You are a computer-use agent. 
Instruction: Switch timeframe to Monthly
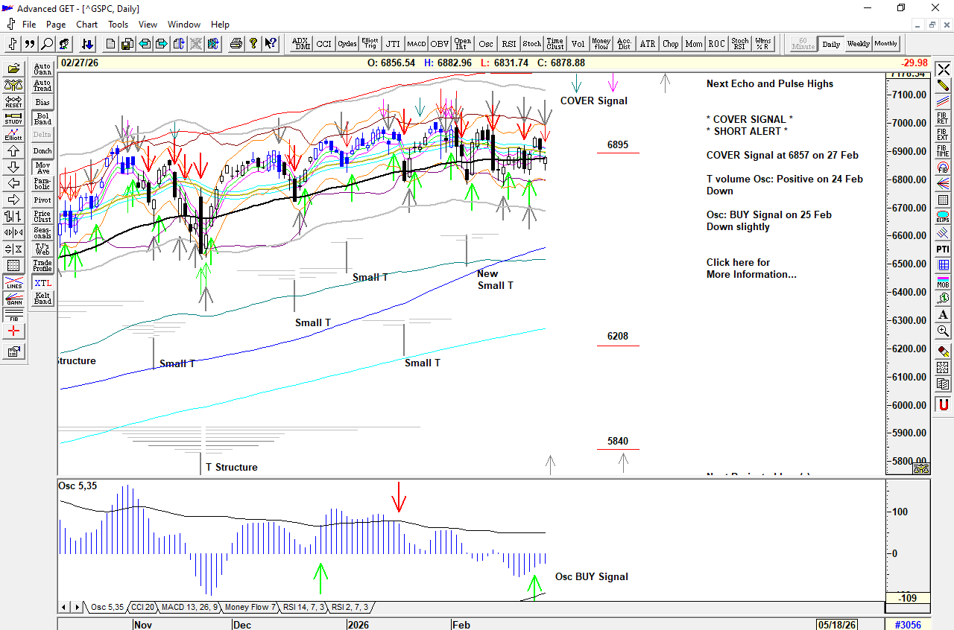pyautogui.click(x=885, y=44)
